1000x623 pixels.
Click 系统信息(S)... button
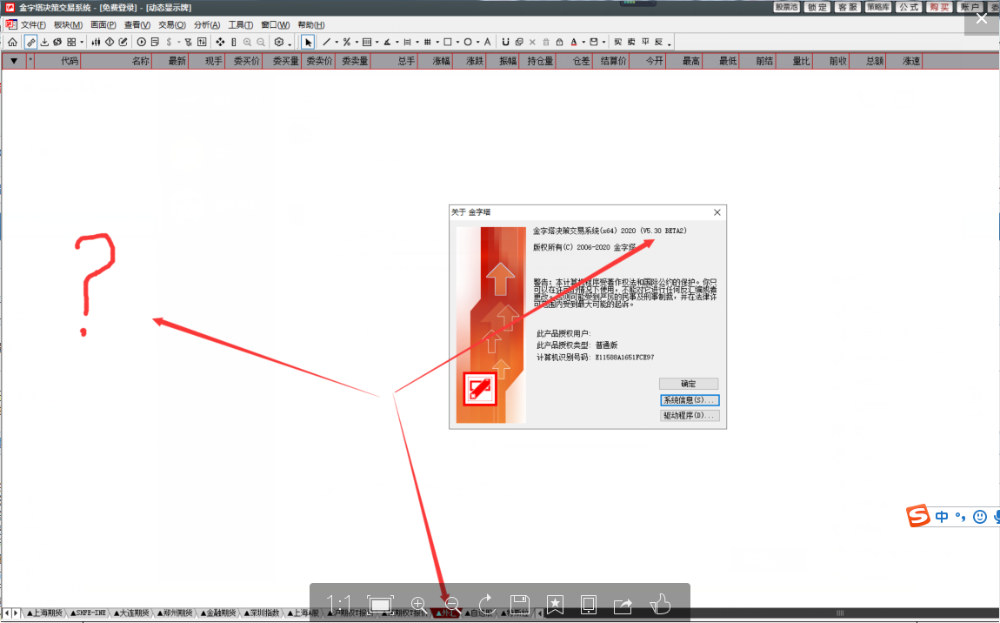[689, 400]
